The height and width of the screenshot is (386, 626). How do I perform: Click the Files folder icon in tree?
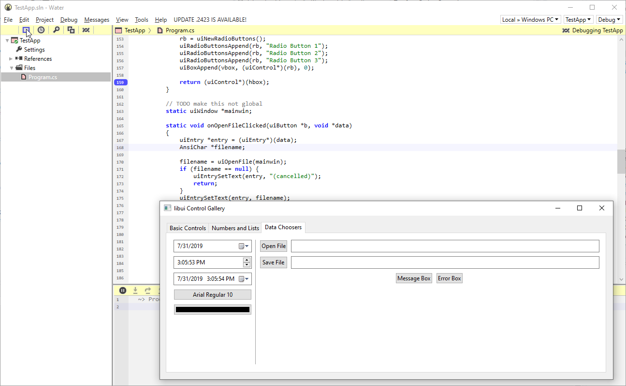[x=19, y=68]
